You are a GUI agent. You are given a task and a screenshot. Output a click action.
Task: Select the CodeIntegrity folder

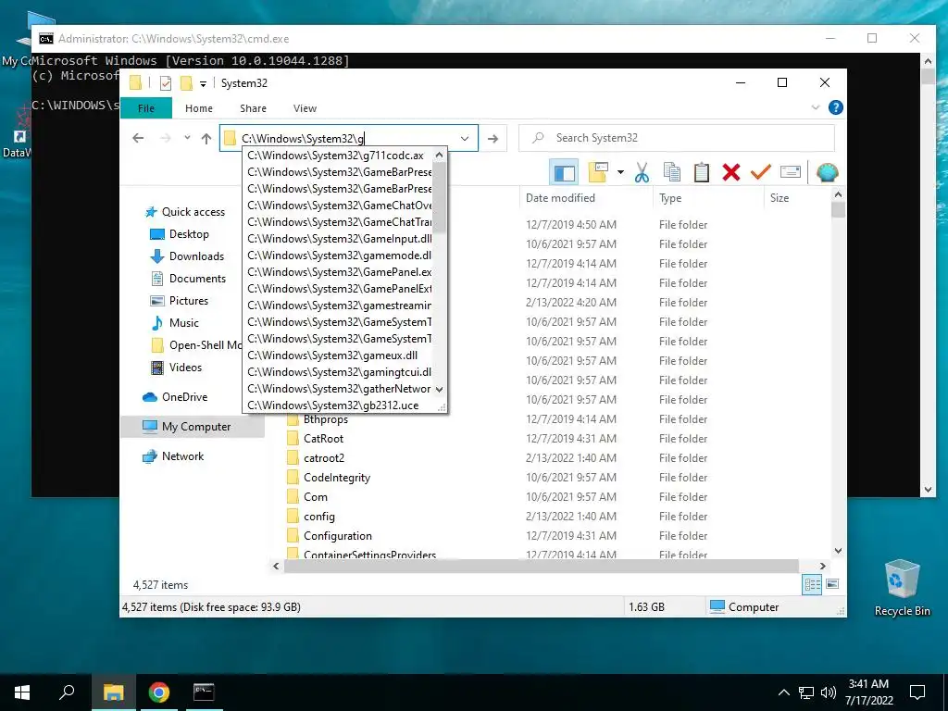pos(329,478)
